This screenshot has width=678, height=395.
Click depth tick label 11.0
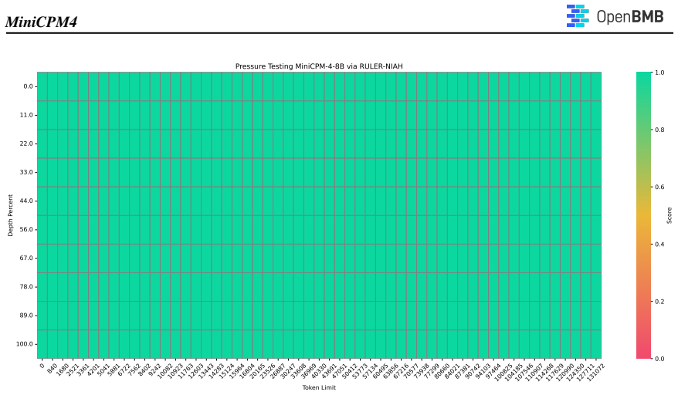point(26,115)
